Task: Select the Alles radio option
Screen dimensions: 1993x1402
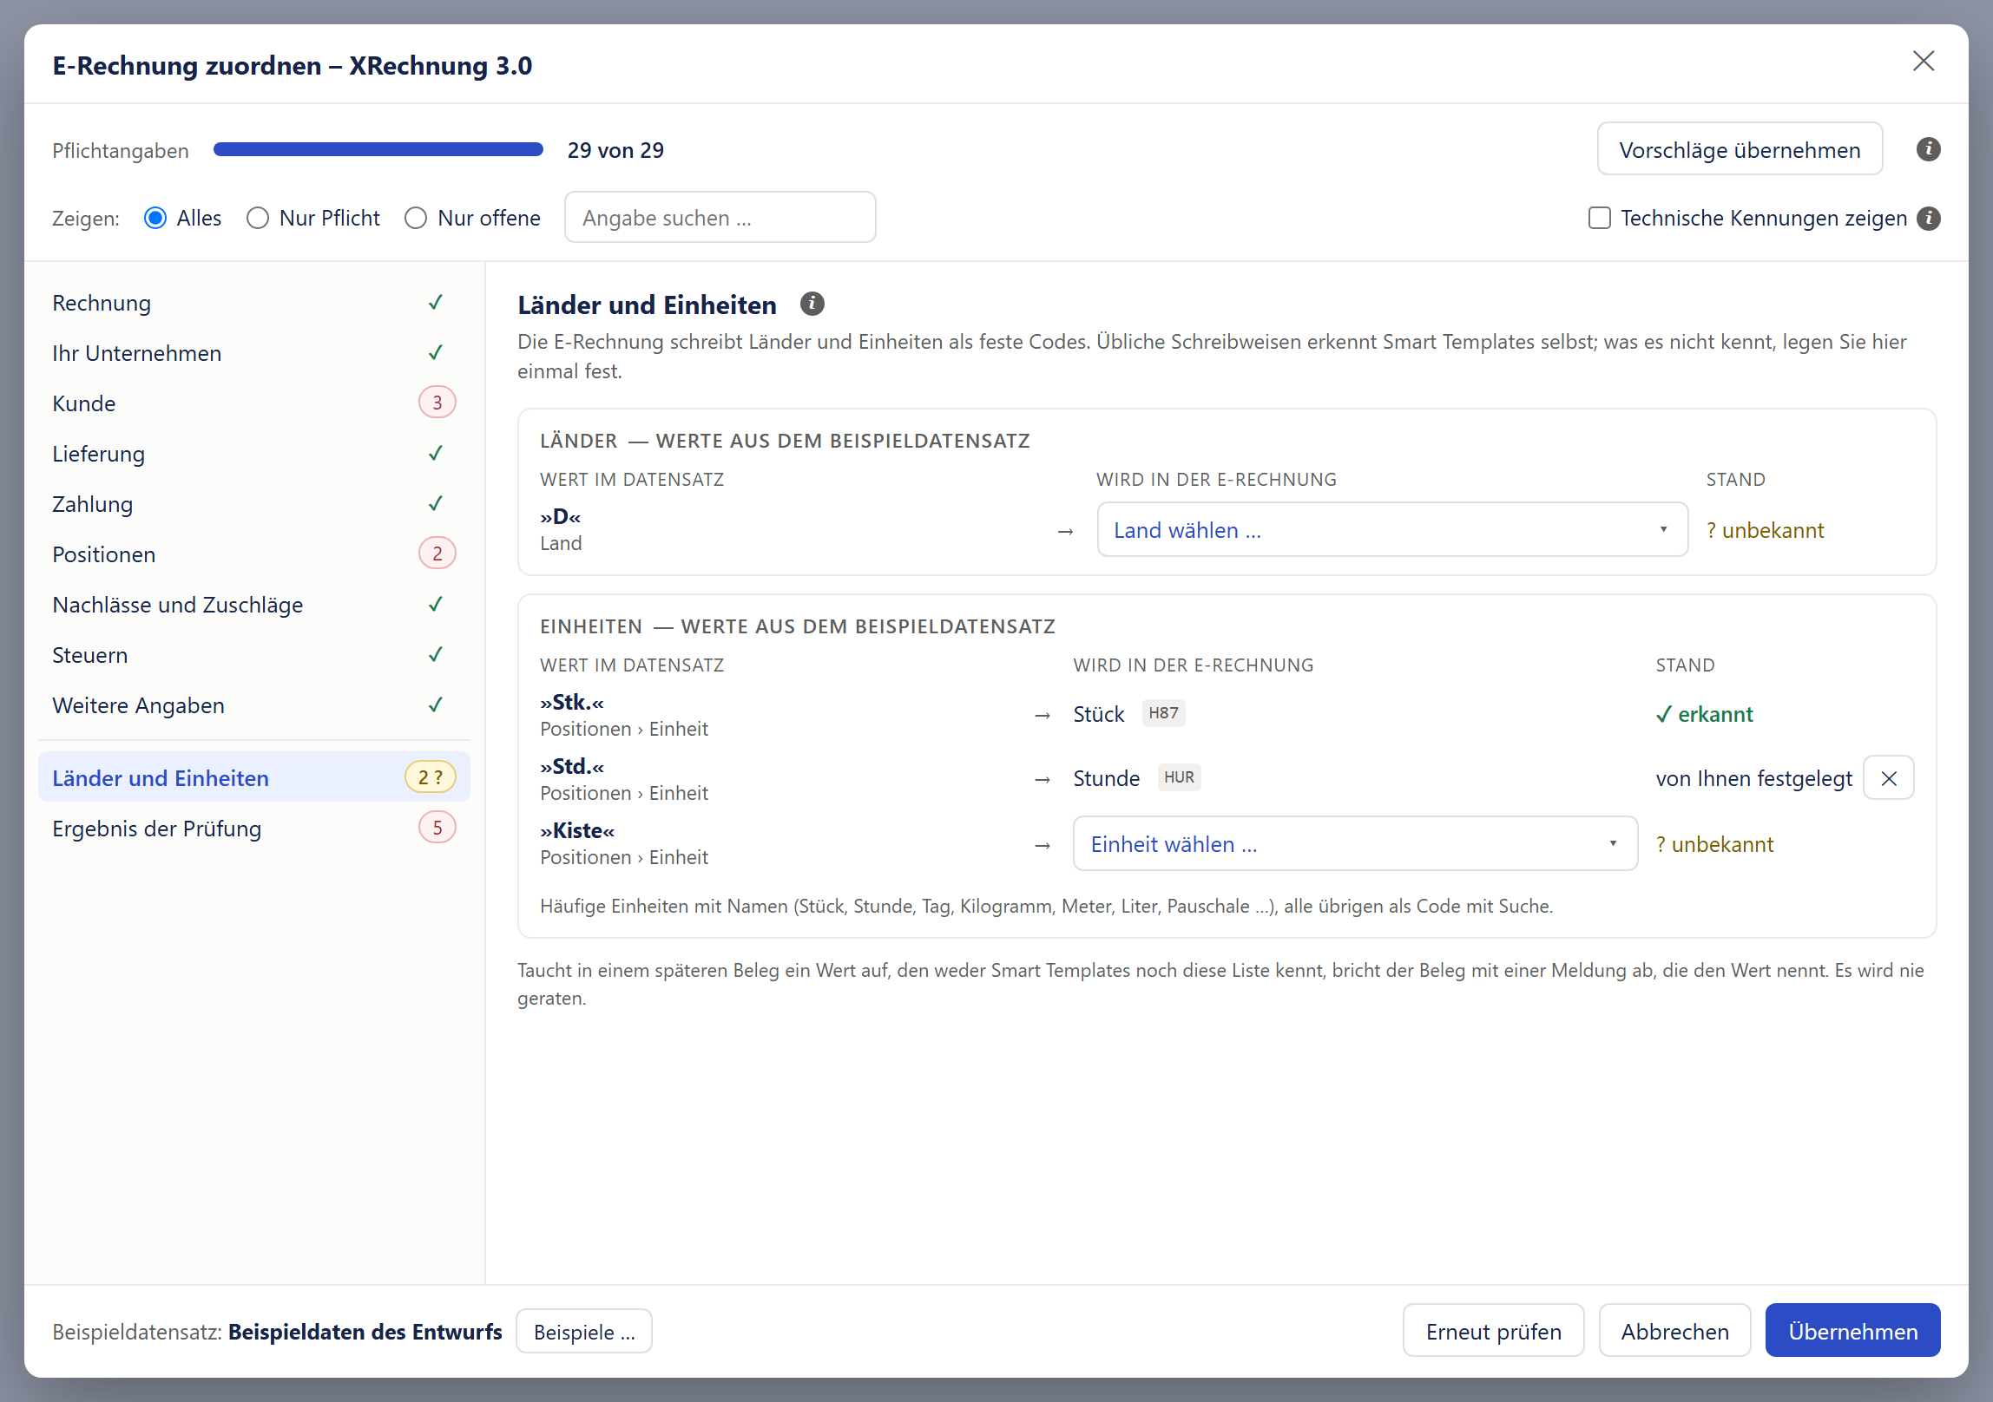Action: click(155, 218)
